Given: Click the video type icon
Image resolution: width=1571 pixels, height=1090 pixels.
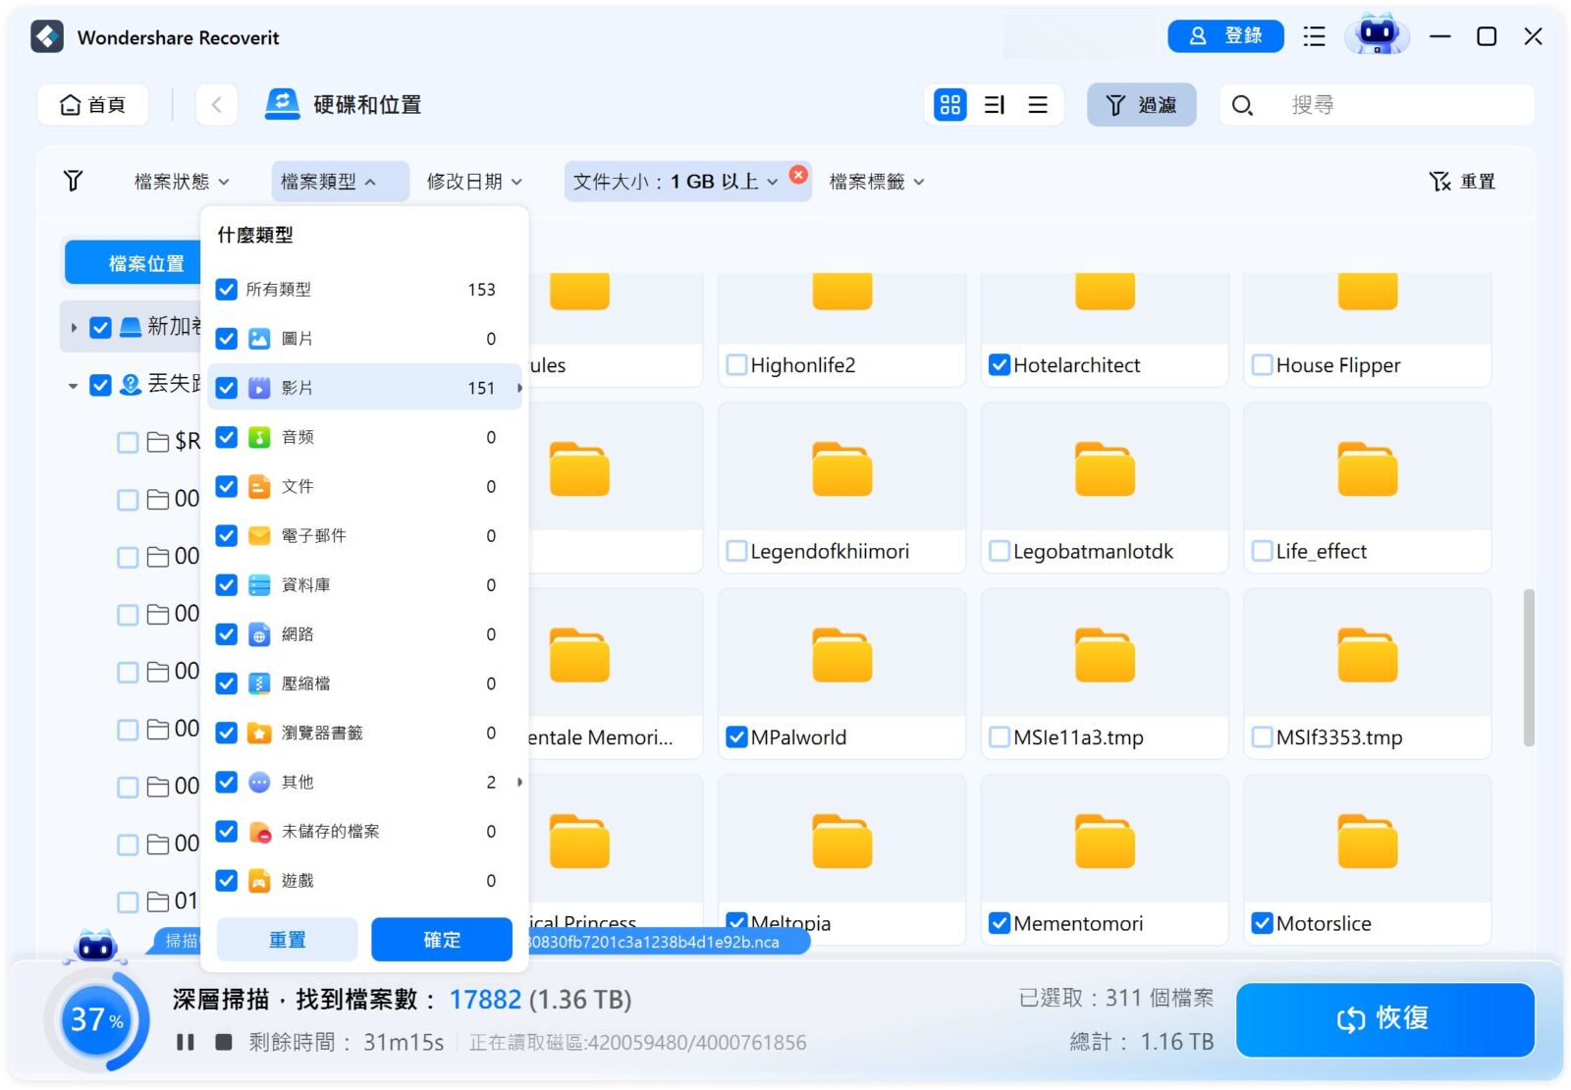Looking at the screenshot, I should click(258, 388).
